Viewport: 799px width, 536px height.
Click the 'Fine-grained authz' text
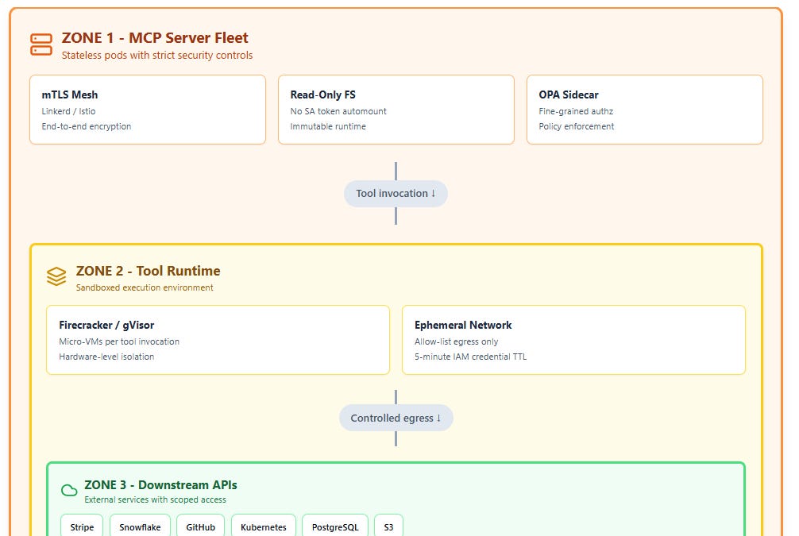(576, 111)
